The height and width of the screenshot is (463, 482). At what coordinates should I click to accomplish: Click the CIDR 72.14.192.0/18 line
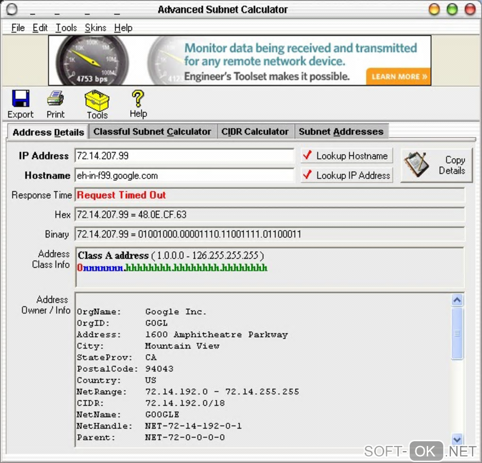(x=151, y=403)
